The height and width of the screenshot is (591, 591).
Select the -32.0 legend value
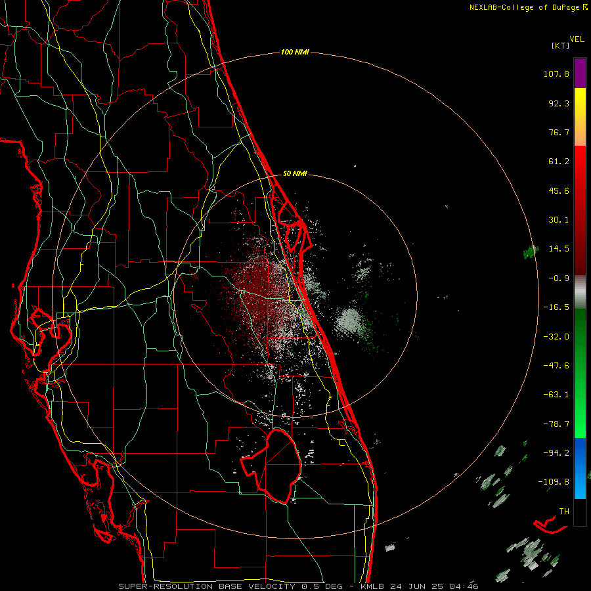coord(556,337)
